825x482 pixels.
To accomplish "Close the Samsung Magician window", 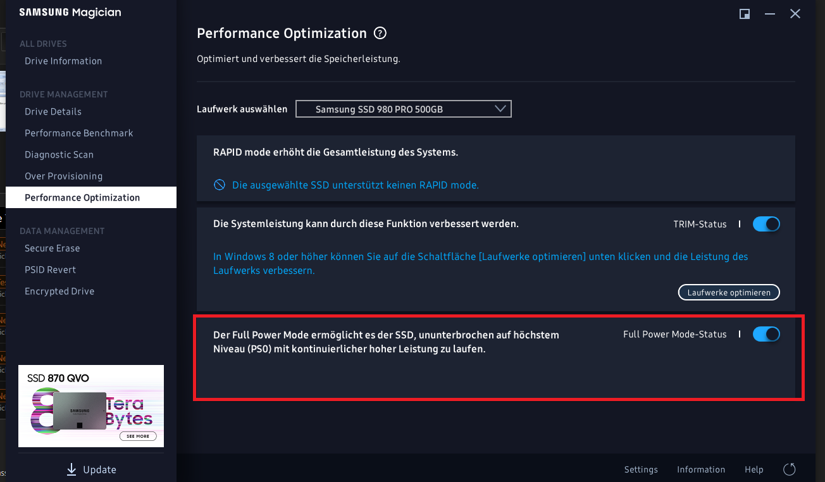I will (x=795, y=14).
